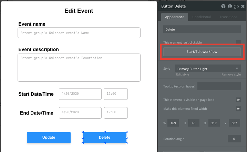Select the Event name label

click(x=32, y=24)
